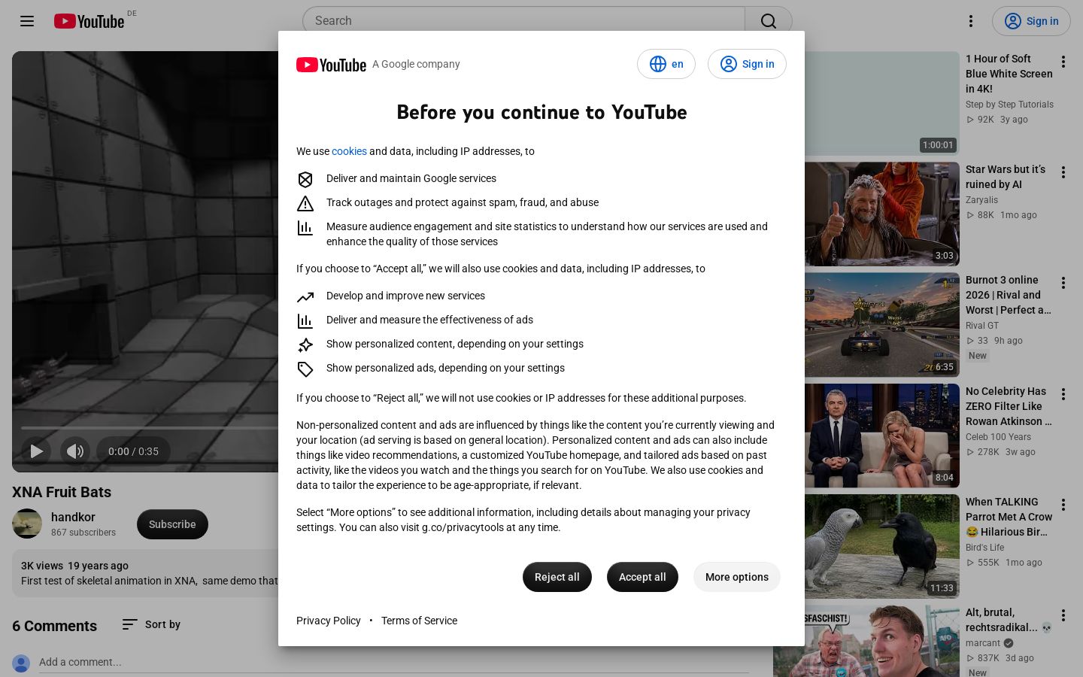This screenshot has width=1083, height=677.
Task: Click the 'Zaryalis' channel name
Action: 981,200
